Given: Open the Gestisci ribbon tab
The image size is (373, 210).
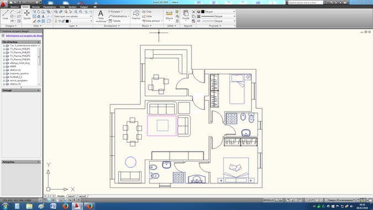Looking at the screenshot, I should pyautogui.click(x=72, y=7).
